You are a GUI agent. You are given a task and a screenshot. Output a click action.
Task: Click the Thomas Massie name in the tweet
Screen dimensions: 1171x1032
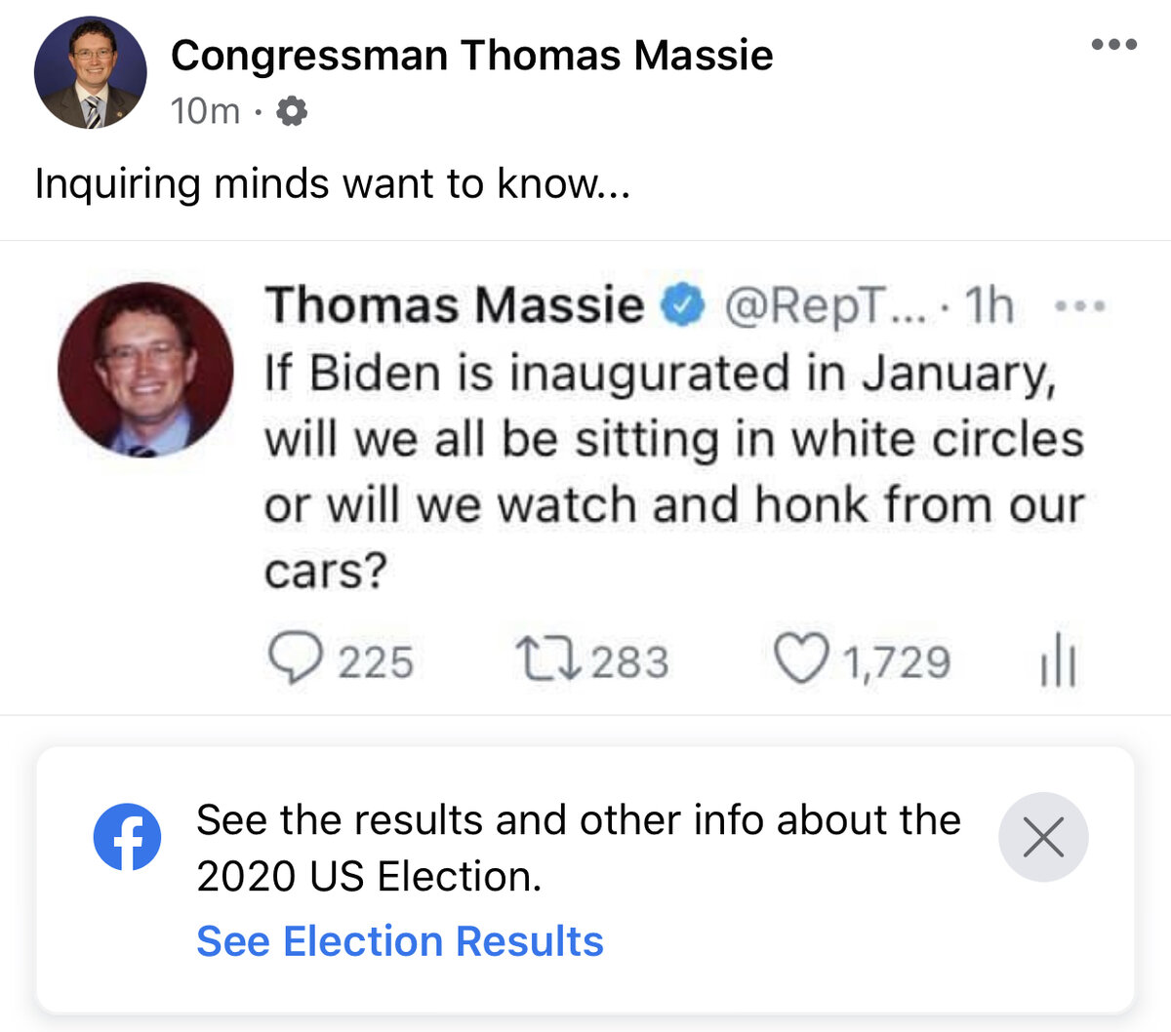tap(455, 306)
